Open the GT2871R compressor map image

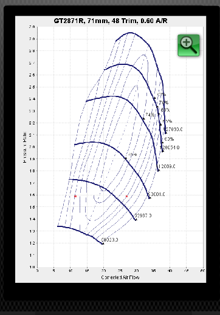click(x=111, y=149)
